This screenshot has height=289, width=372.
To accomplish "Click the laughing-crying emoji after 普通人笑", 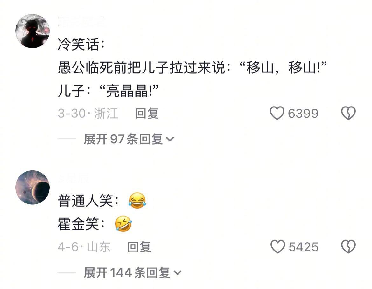I will pos(137,201).
